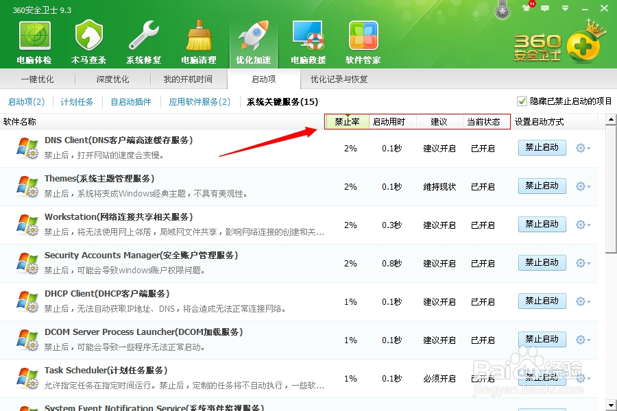Expand gear dropdown for DNS Client row
This screenshot has width=617, height=411.
[583, 148]
